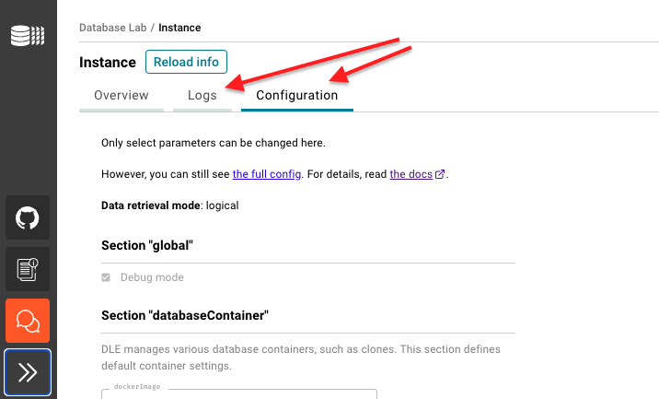Open the documentation icon in sidebar
659x399 pixels.
point(28,269)
